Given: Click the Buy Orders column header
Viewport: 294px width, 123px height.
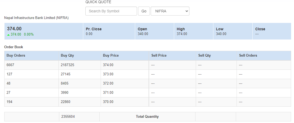Looking at the screenshot, I should (16, 56).
